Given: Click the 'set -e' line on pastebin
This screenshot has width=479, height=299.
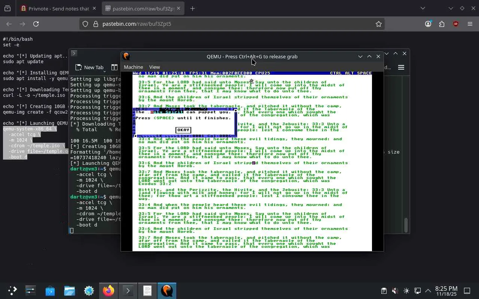Looking at the screenshot, I should (x=11, y=44).
